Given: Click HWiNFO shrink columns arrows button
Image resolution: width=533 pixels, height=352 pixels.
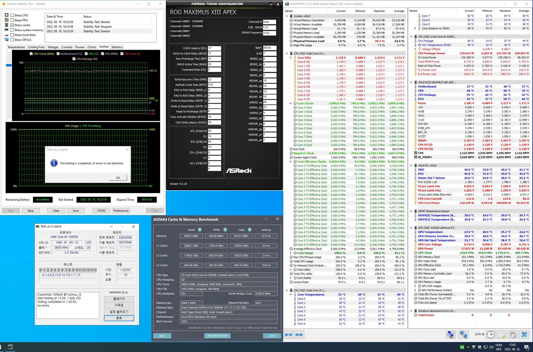Looking at the screenshot, I should click(299, 334).
